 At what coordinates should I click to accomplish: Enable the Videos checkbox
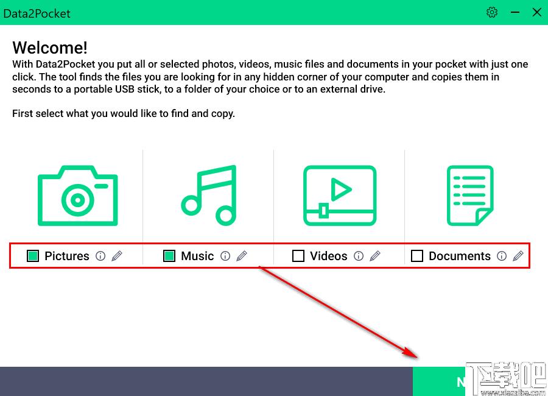click(298, 256)
